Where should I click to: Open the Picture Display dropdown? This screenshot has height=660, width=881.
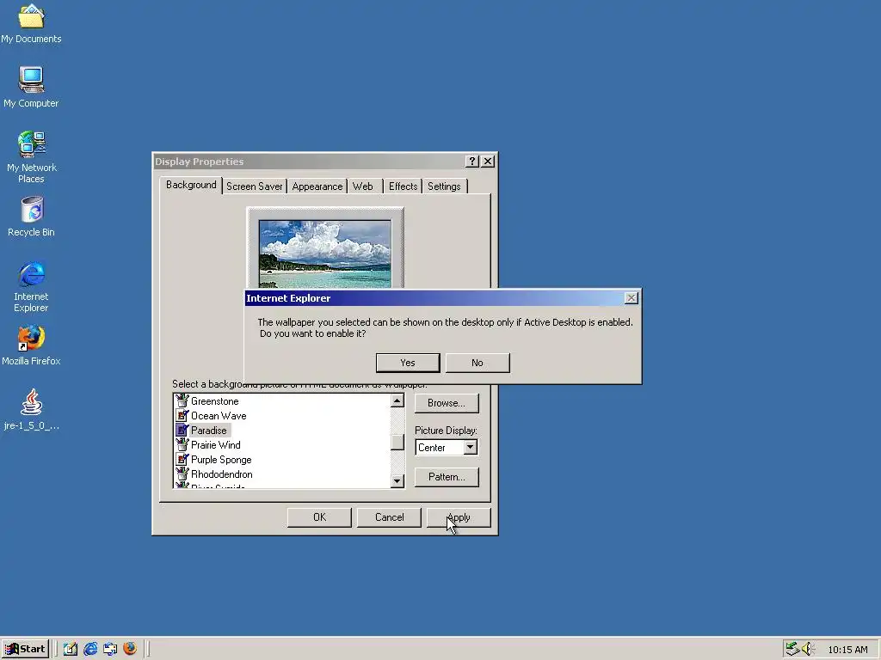coord(471,447)
